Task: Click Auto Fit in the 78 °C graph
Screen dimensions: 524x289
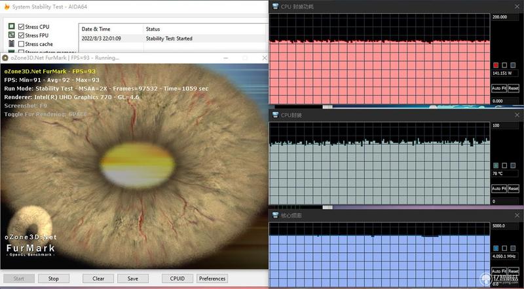Action: point(499,189)
